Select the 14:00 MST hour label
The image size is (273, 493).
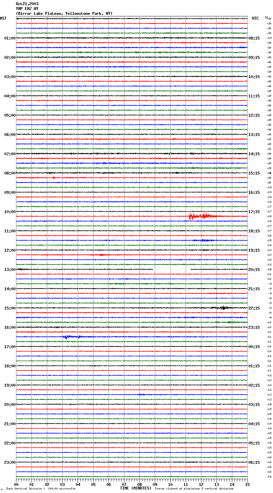(10, 289)
